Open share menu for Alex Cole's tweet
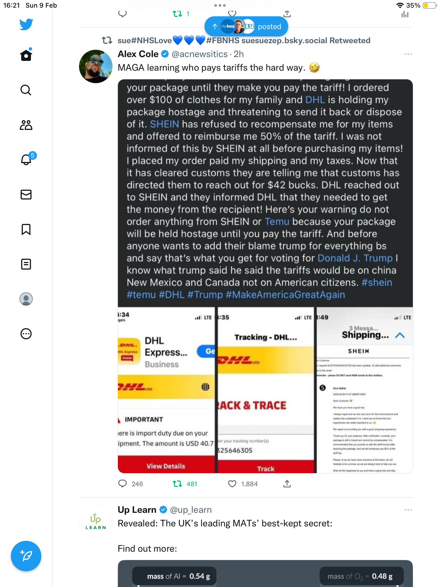 [x=287, y=484]
